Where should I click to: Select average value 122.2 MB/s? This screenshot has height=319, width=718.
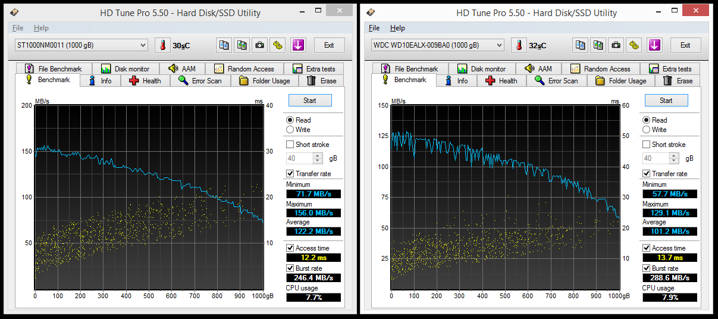[x=314, y=232]
